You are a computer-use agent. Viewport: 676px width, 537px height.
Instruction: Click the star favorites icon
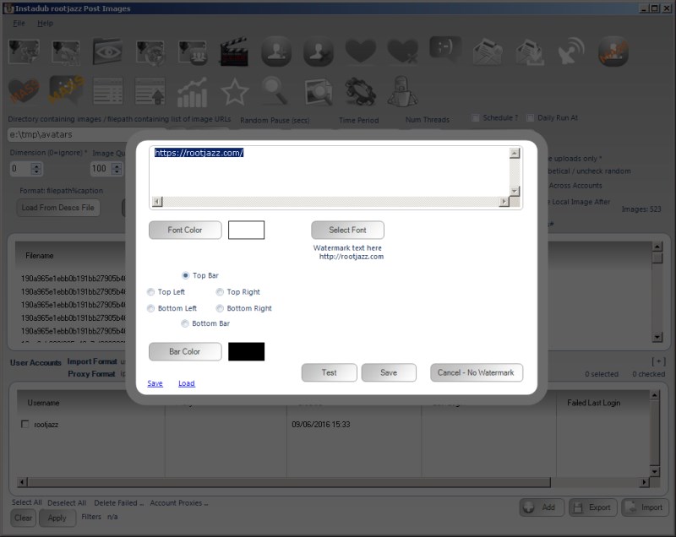coord(235,91)
